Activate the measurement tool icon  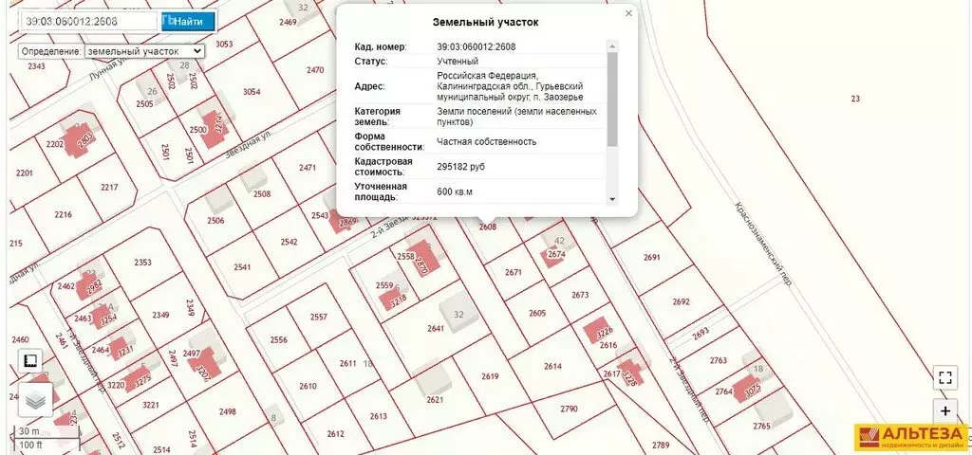point(29,360)
